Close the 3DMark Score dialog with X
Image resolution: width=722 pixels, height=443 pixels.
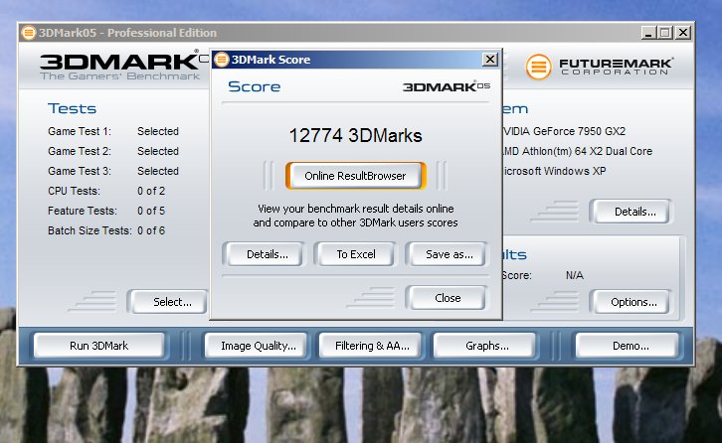(490, 60)
